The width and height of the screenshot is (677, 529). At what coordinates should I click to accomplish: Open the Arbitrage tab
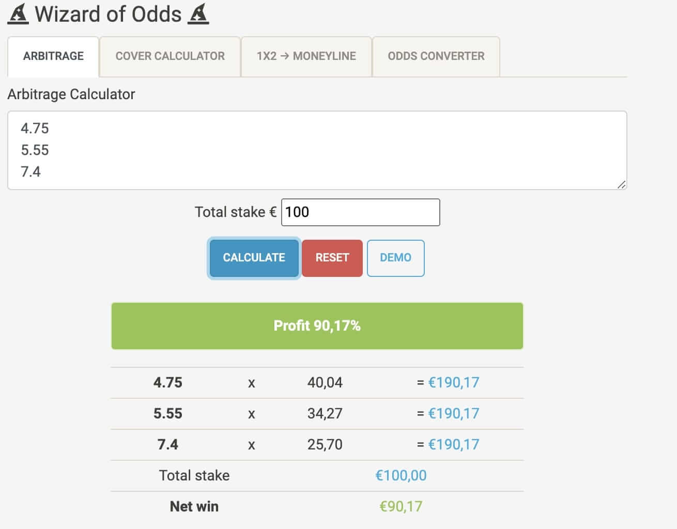[x=53, y=56]
